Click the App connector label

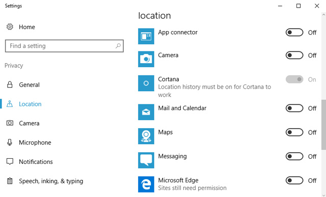point(178,33)
